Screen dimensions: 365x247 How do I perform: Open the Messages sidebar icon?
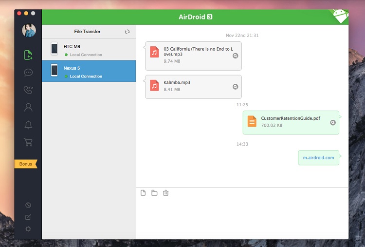[28, 73]
